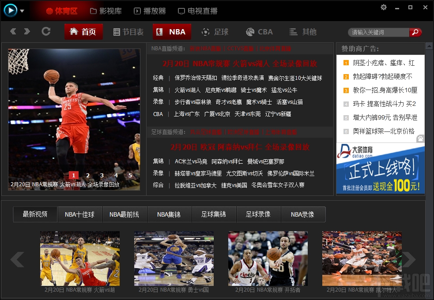434x300 pixels.
Task: Click the red search magnifier button
Action: 415,32
